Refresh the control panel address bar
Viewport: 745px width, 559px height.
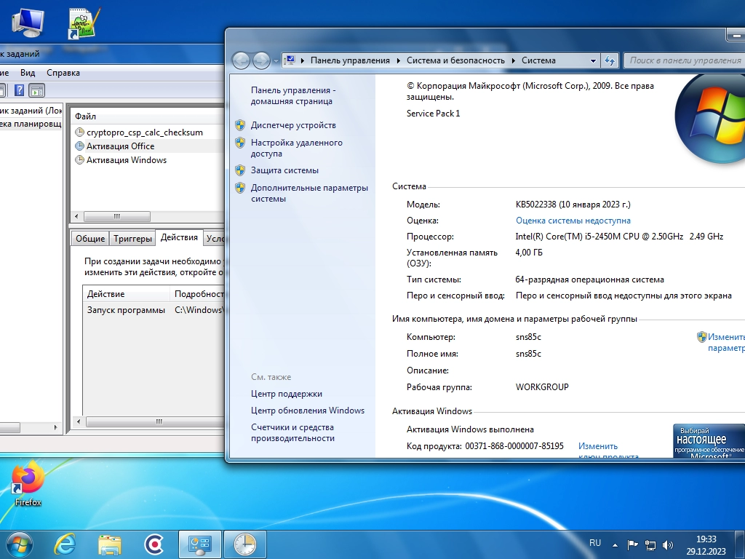tap(610, 60)
